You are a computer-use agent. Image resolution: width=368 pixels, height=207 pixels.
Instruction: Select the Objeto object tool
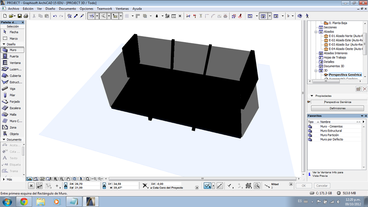[13, 134]
